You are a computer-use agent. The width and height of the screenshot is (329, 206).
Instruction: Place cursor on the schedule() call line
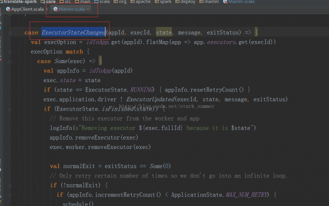pos(78,203)
